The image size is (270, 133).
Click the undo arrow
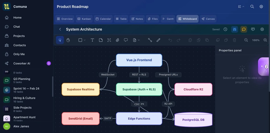click(x=170, y=40)
